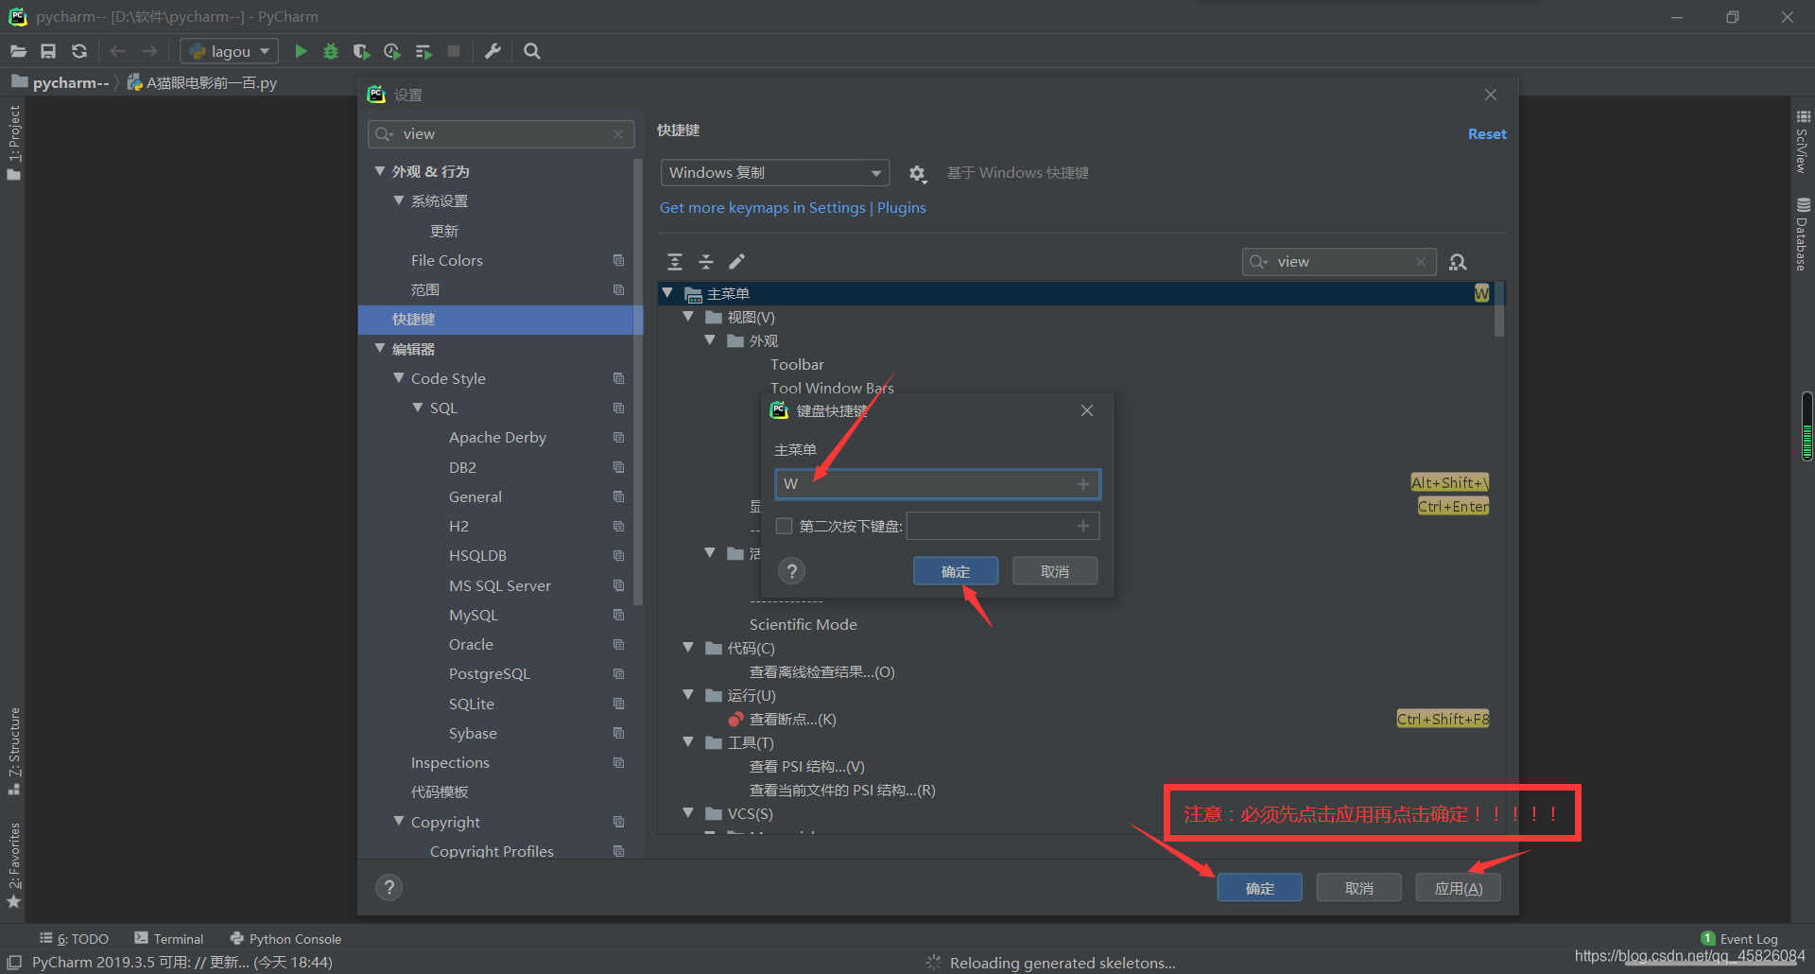
Task: Open the Plugins link
Action: [x=902, y=208]
